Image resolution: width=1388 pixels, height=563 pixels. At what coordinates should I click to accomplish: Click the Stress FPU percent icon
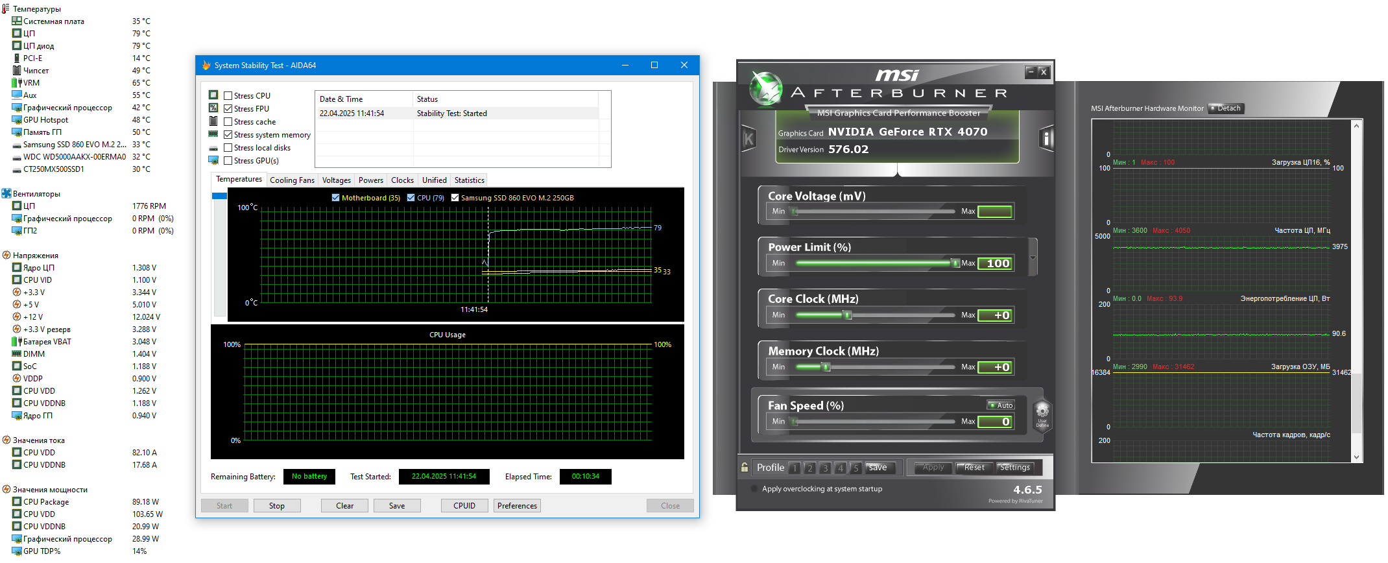[x=213, y=108]
